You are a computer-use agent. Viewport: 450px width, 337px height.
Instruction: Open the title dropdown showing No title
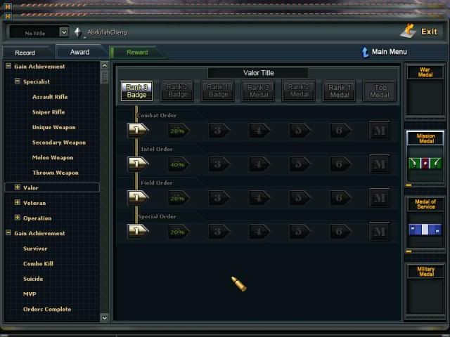64,32
